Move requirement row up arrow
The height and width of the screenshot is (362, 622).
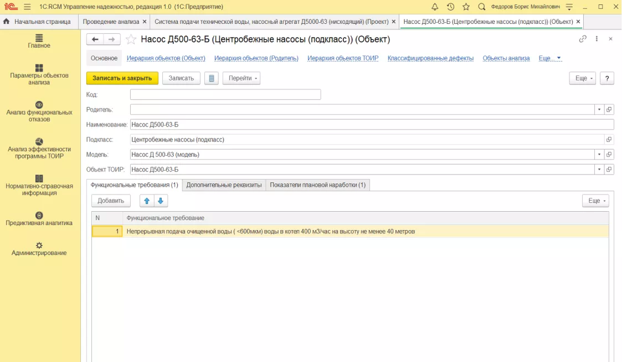pyautogui.click(x=147, y=201)
